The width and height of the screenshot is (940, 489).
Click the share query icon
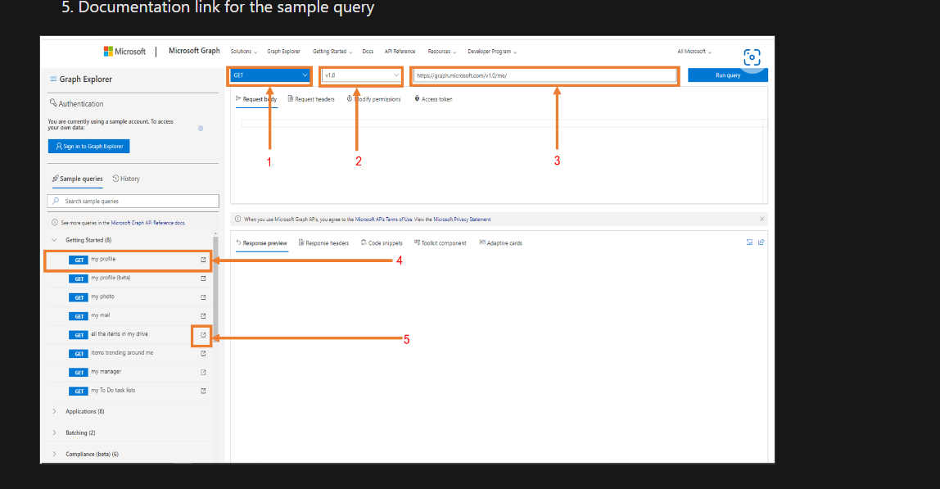point(761,242)
